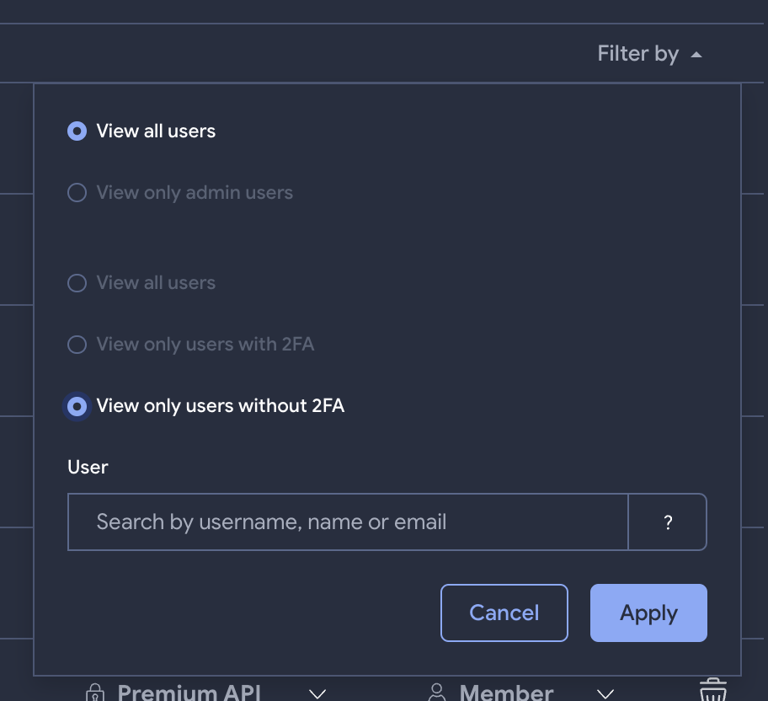The width and height of the screenshot is (768, 701).
Task: Click the lock icon beside Premium API
Action: [x=95, y=693]
